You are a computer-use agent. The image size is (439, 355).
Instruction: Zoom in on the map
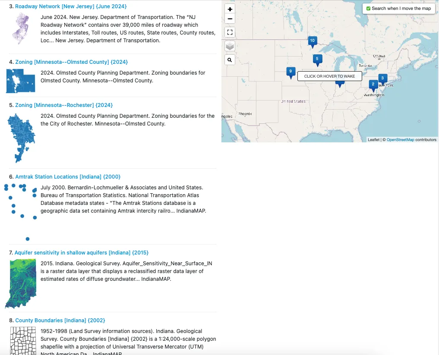(230, 9)
